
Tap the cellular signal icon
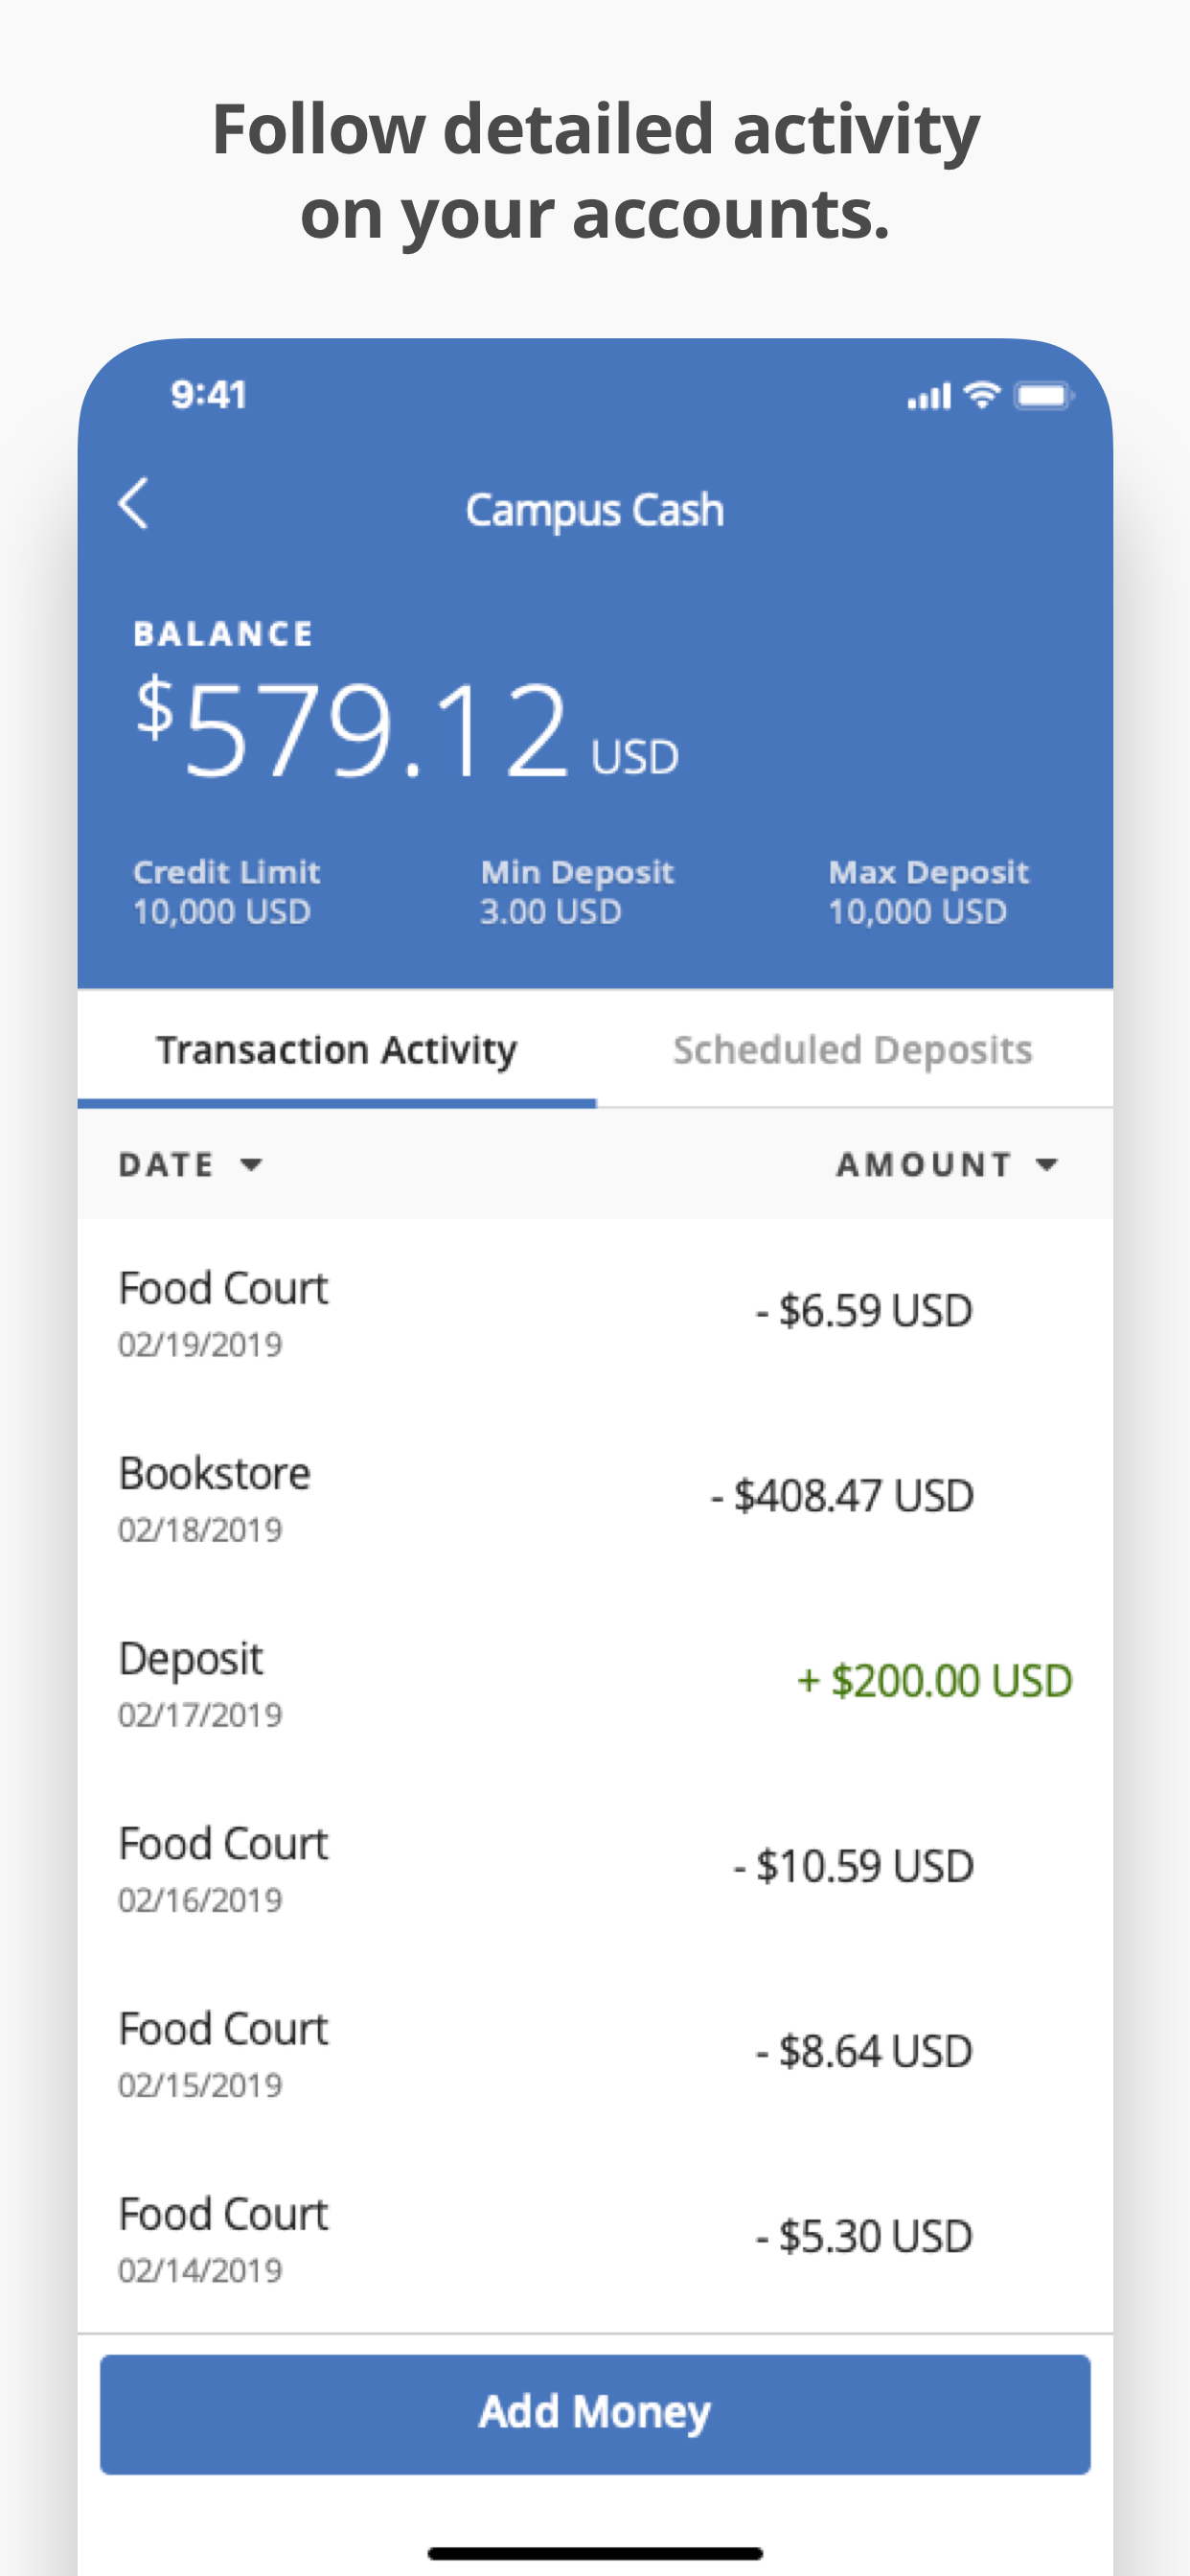[x=928, y=397]
